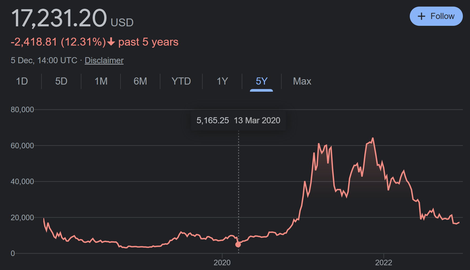Click the 2022 x-axis label
This screenshot has width=470, height=270.
pyautogui.click(x=384, y=262)
